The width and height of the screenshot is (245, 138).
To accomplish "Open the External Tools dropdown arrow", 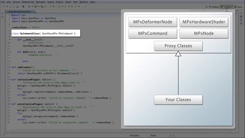I will click(x=45, y=7).
